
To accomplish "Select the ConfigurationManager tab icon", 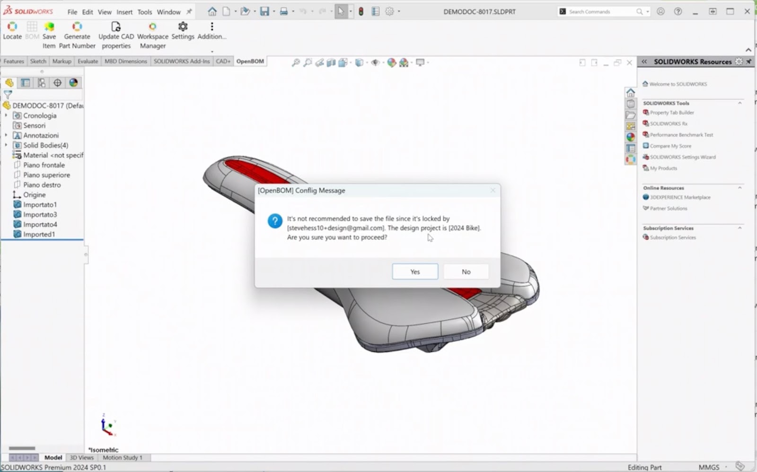I will (41, 83).
